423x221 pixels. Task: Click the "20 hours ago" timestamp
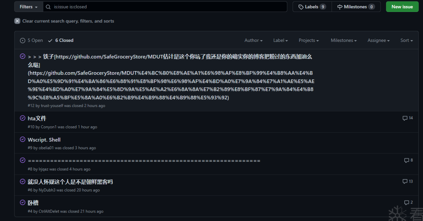coord(88,190)
